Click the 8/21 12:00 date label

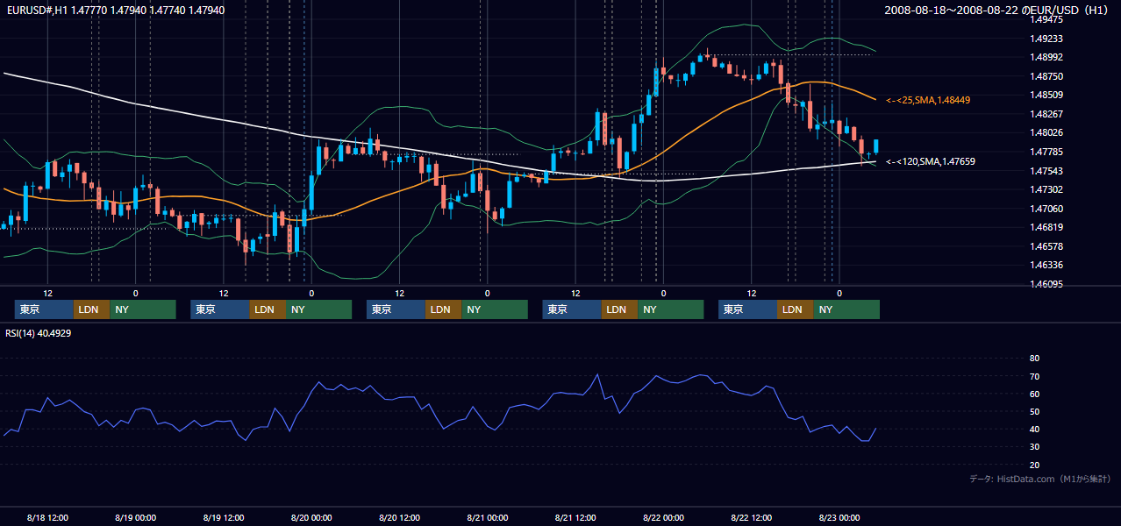pyautogui.click(x=575, y=517)
